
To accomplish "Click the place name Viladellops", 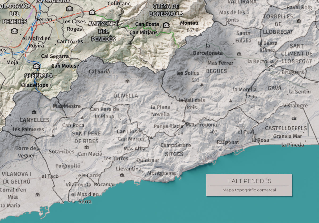I will 34,85.
